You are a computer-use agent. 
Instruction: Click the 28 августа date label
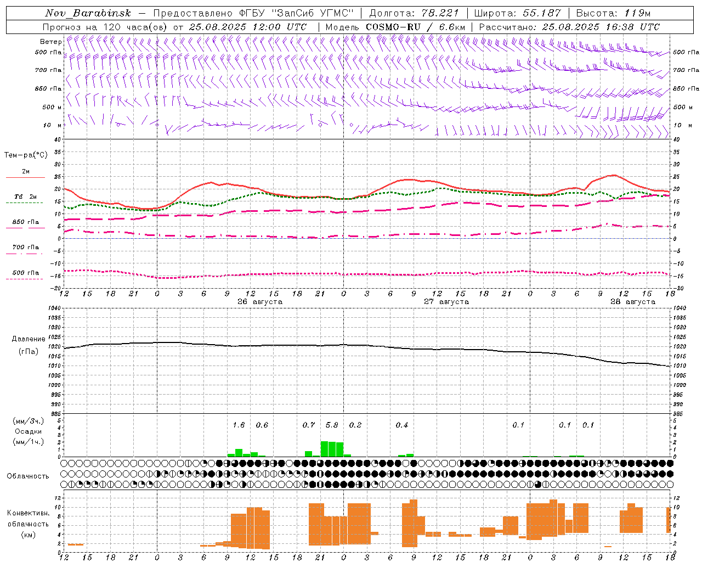[x=633, y=302]
